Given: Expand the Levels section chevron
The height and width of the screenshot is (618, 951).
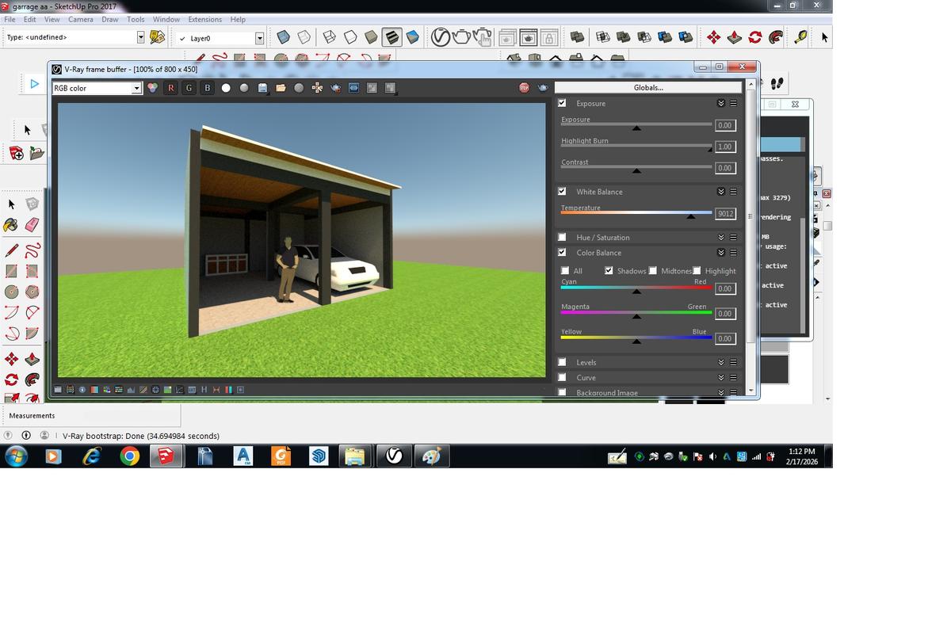Looking at the screenshot, I should tap(720, 362).
